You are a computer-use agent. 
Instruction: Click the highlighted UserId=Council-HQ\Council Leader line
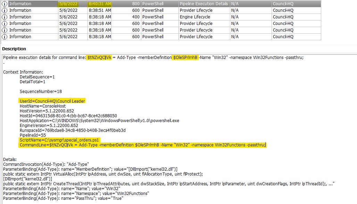click(52, 101)
